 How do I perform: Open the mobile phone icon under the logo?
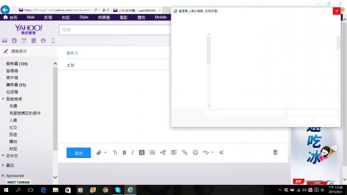point(53,41)
